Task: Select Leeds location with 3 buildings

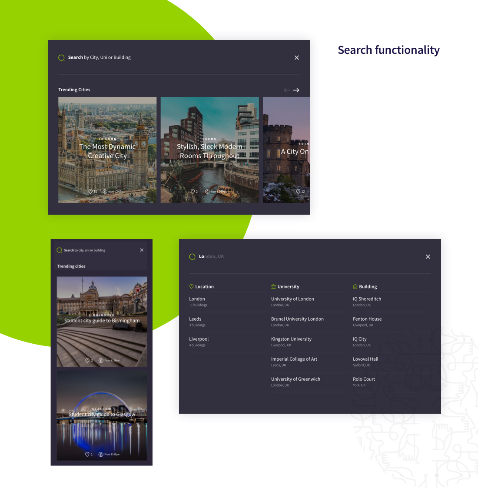Action: point(228,322)
